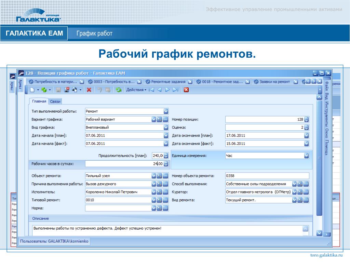Go to the next record
Screen dimensions: 350x262
click(167, 90)
